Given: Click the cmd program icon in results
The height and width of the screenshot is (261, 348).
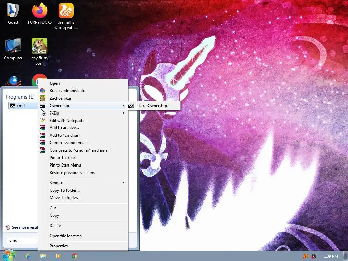Looking at the screenshot, I should (13, 106).
